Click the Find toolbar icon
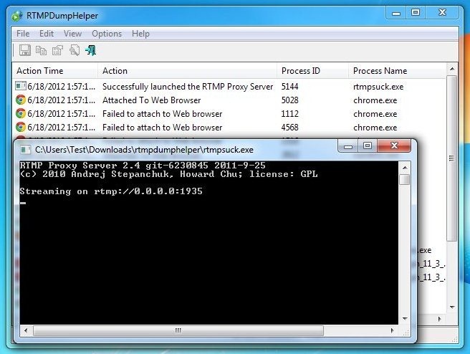 pyautogui.click(x=75, y=50)
